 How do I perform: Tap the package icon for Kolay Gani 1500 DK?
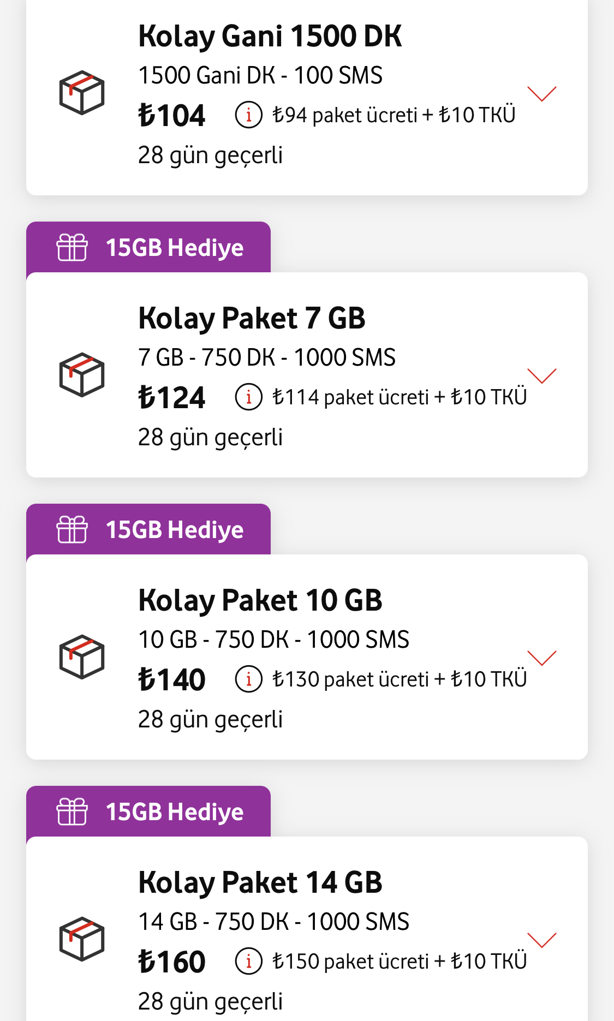(x=82, y=93)
